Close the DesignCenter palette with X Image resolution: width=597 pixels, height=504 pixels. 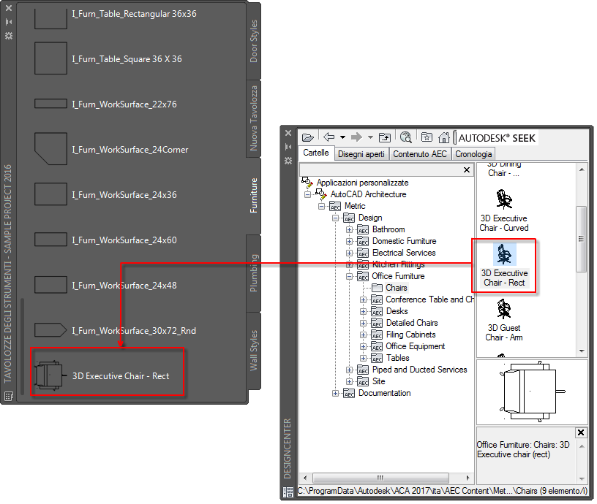tap(288, 133)
